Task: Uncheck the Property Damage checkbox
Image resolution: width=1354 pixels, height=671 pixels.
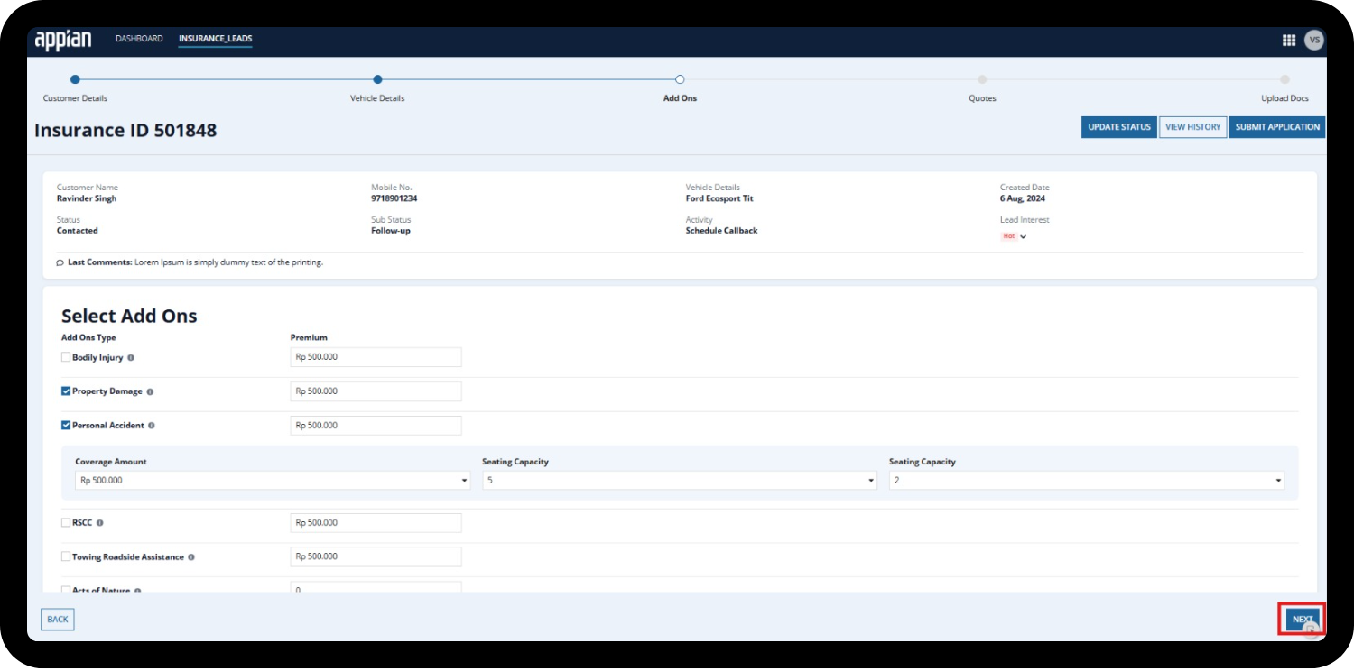Action: pos(66,391)
